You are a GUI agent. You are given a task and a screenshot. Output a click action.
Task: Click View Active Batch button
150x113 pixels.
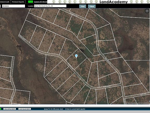tap(10, 109)
